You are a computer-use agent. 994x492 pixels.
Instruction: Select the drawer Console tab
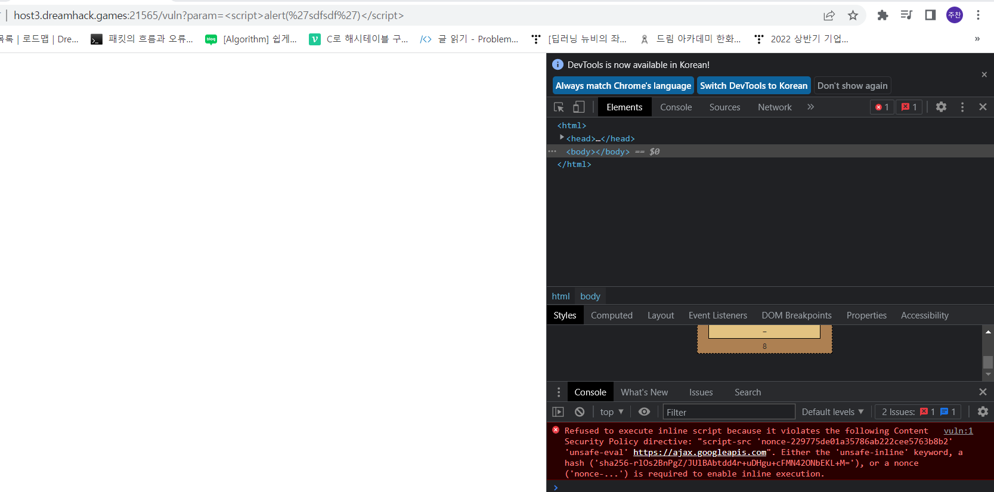pyautogui.click(x=590, y=392)
